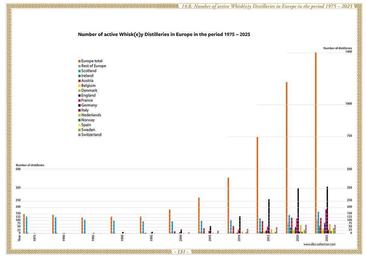Open the www.alba-collection.com link
Image resolution: width=366 pixels, height=258 pixels.
click(x=319, y=244)
